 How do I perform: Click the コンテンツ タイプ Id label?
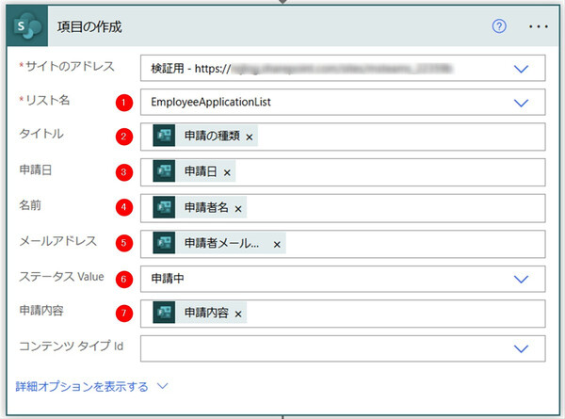point(71,346)
